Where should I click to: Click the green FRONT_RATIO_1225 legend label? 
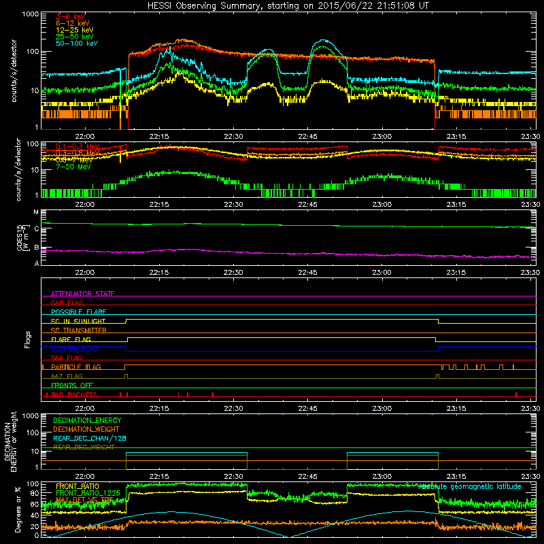88,493
